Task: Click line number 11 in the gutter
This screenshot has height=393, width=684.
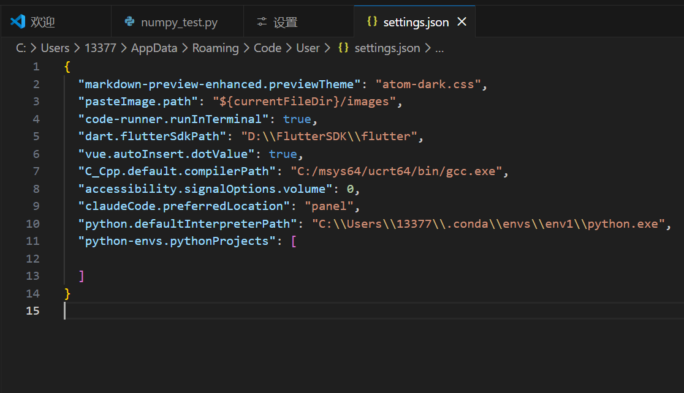Action: pos(32,241)
